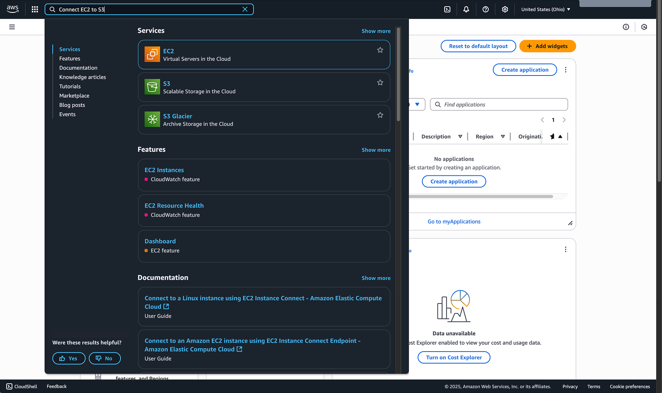
Task: Click Add widgets button
Action: coord(547,46)
